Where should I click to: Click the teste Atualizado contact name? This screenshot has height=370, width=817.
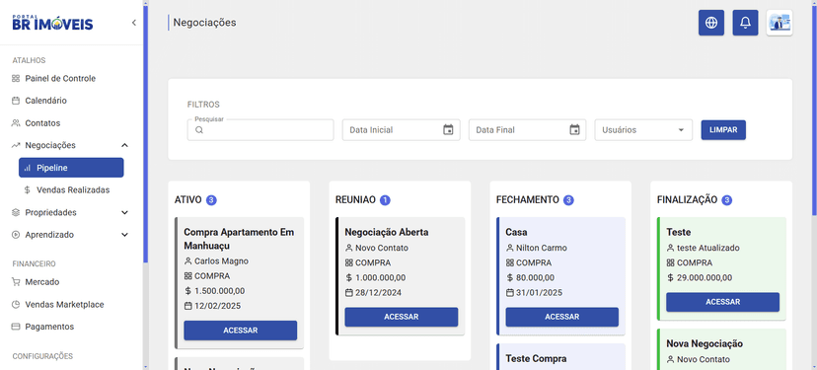[708, 248]
